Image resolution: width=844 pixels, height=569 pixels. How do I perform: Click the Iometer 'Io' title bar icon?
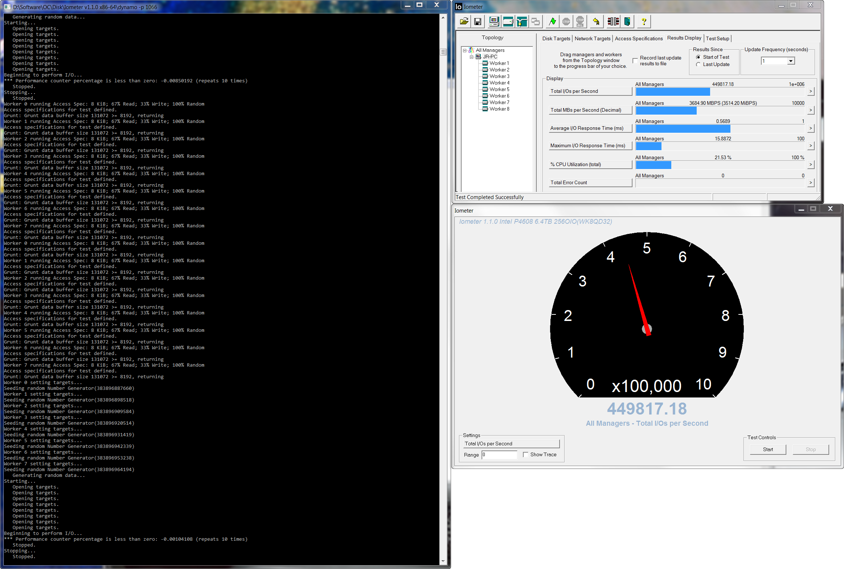click(x=459, y=7)
